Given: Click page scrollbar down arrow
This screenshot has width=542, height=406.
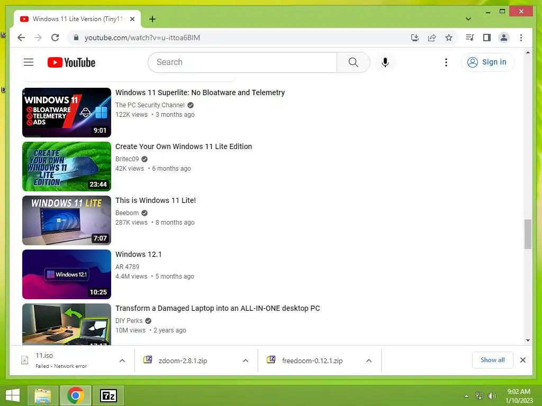Looking at the screenshot, I should click(x=528, y=340).
